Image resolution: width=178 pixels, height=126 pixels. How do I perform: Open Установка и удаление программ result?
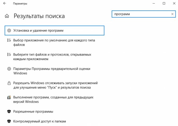(54, 31)
